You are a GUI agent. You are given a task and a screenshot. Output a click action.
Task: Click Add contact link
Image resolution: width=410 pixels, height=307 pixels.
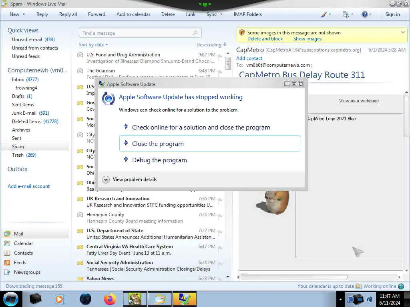coord(249,58)
